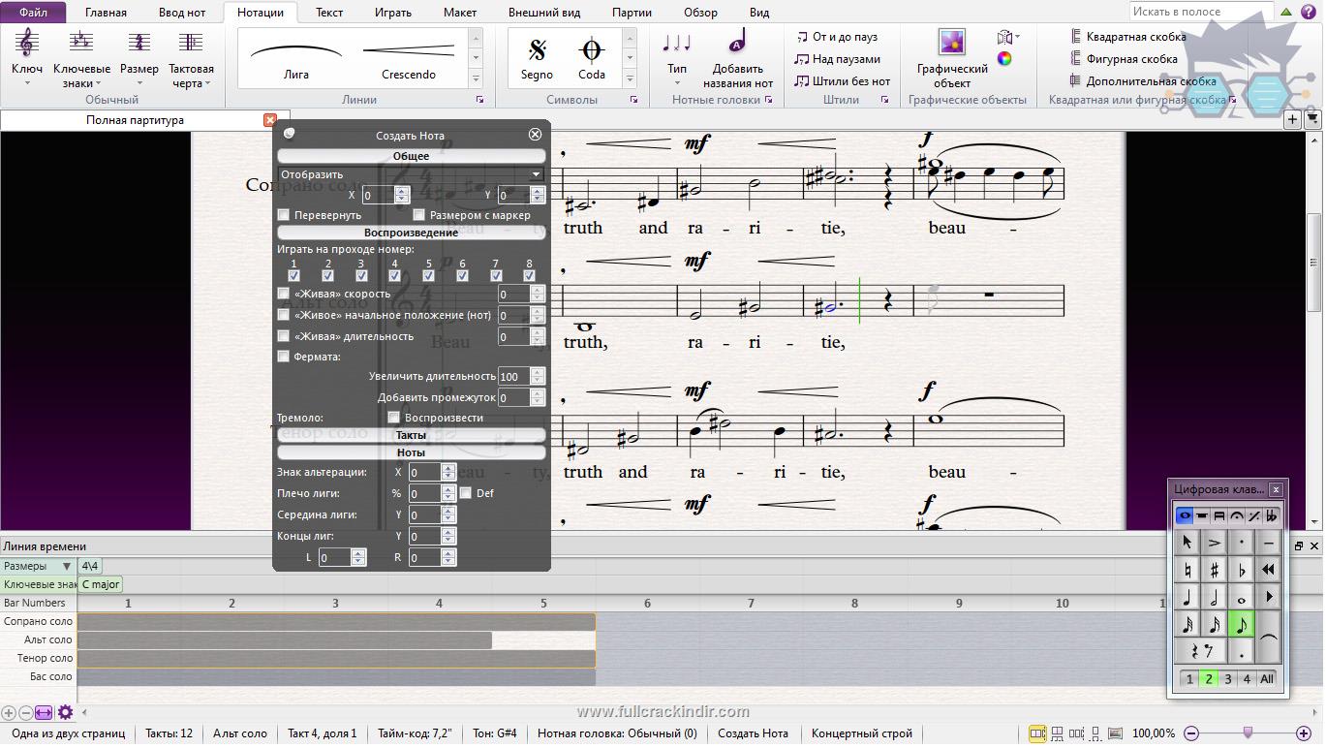
Task: Switch to the Текст ribbon tab
Action: 329,13
